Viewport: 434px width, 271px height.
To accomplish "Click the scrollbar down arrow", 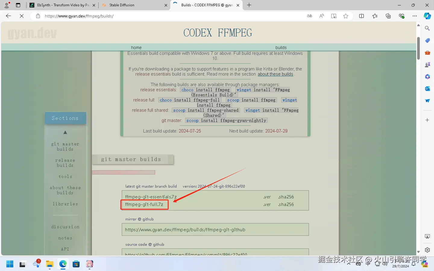I will [x=418, y=252].
